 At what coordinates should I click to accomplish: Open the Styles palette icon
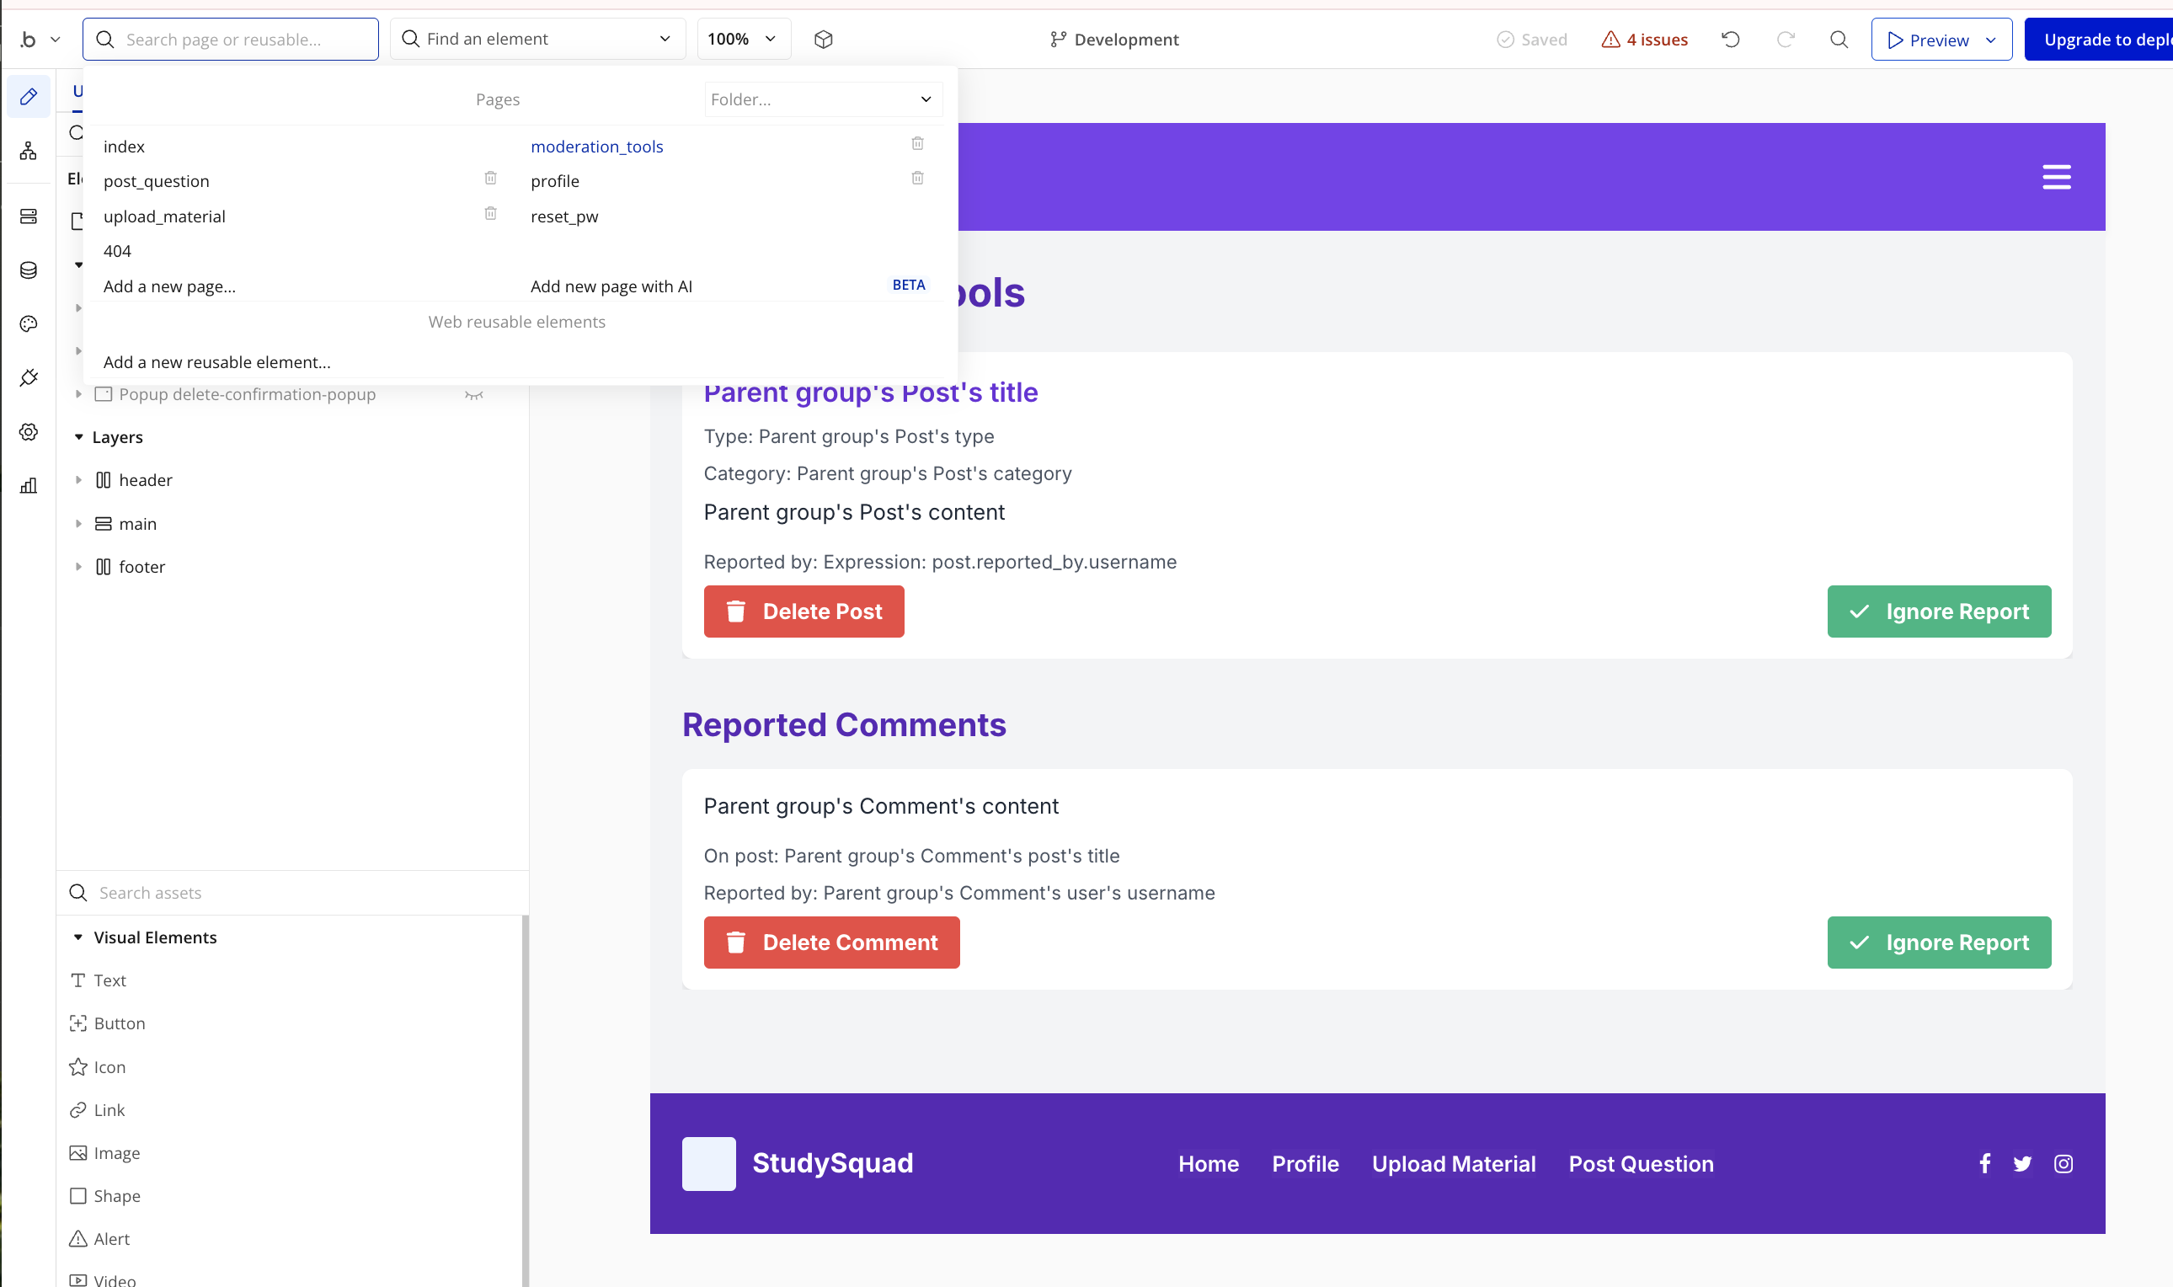coord(28,324)
